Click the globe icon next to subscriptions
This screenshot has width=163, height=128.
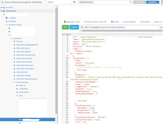4,11
